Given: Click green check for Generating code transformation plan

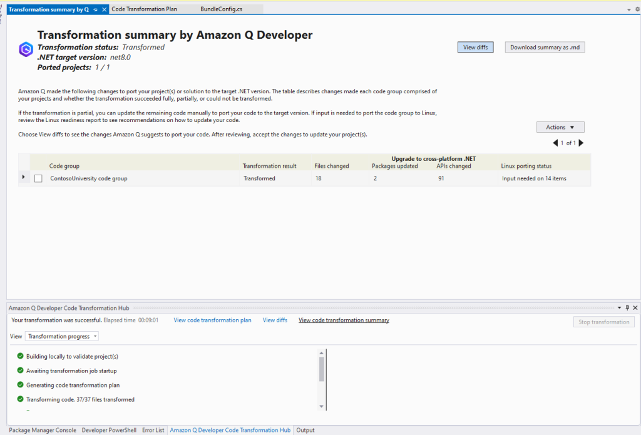Looking at the screenshot, I should coord(20,385).
